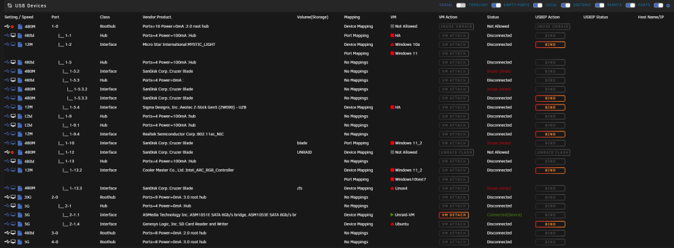
Task: Toggle the REMOTE switch
Action: click(630, 5)
